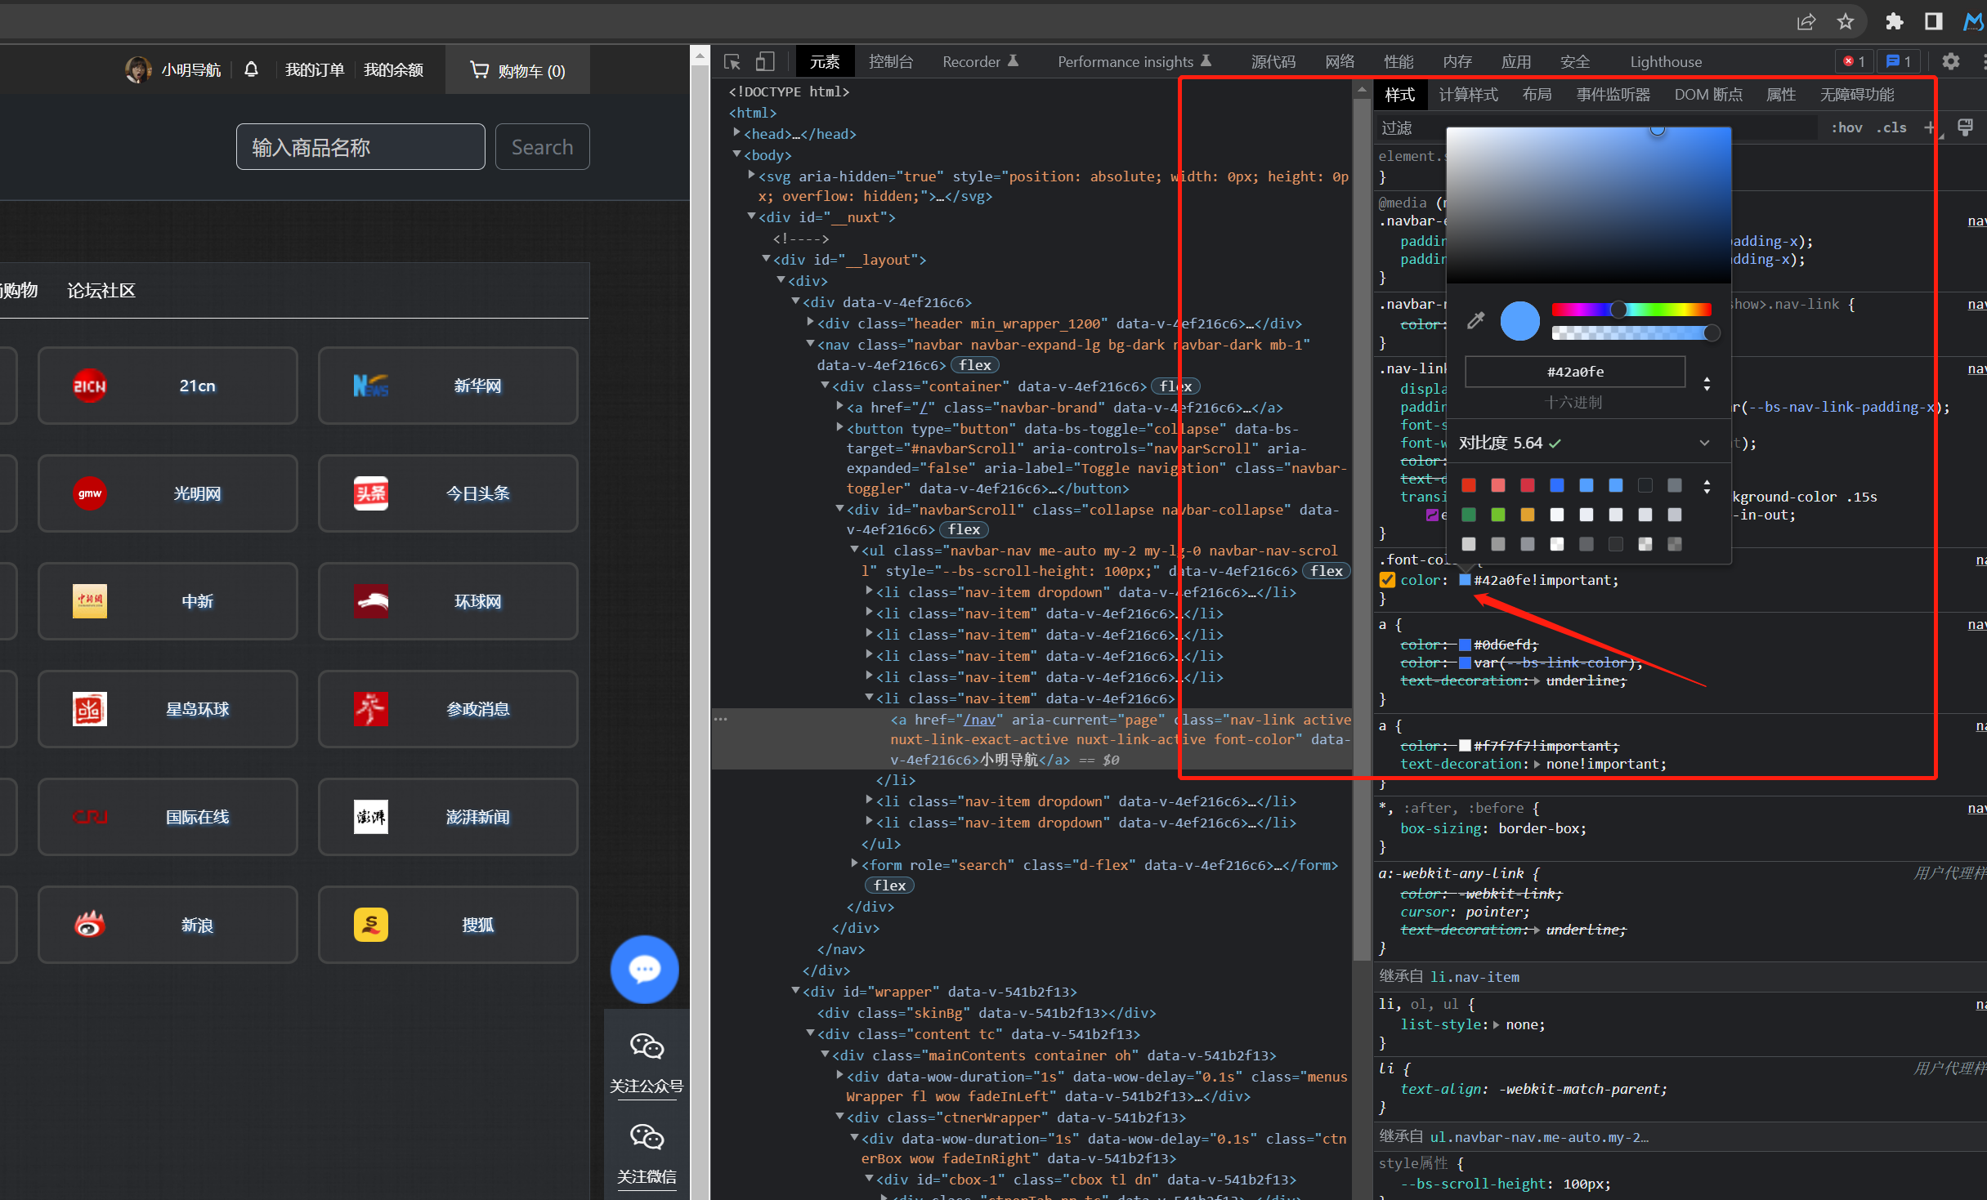
Task: Open 我的订单 link
Action: click(315, 70)
